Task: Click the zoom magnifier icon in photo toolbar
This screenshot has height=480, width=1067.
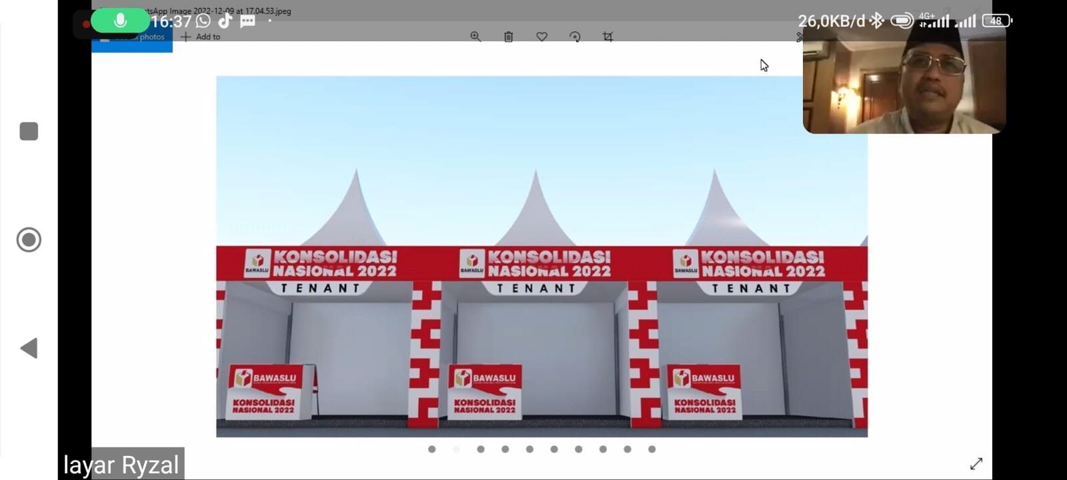Action: pyautogui.click(x=475, y=37)
